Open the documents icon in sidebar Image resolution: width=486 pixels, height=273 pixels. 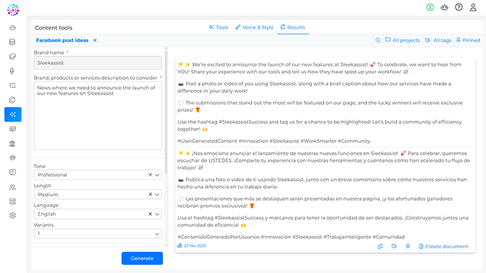pos(13,100)
